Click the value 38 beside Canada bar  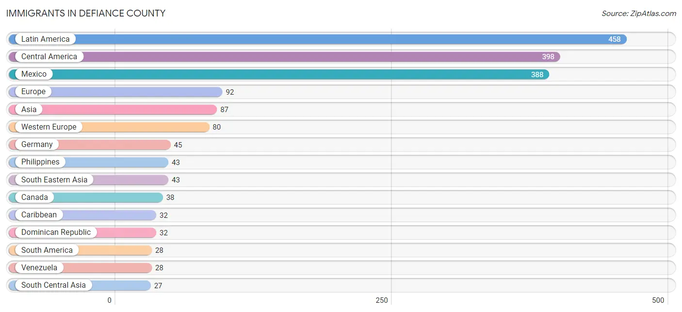pyautogui.click(x=170, y=197)
